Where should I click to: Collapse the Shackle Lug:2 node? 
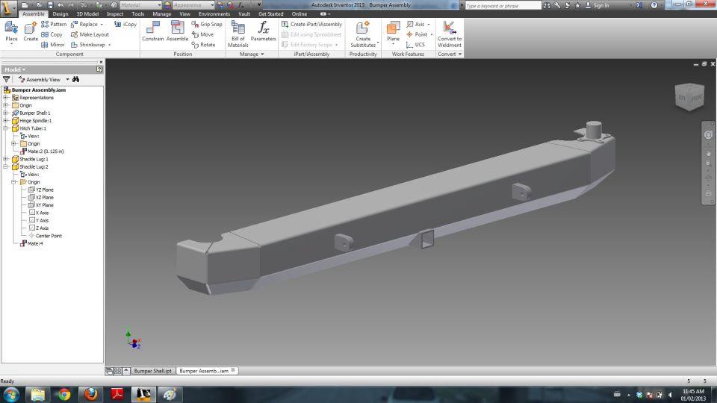tap(6, 166)
